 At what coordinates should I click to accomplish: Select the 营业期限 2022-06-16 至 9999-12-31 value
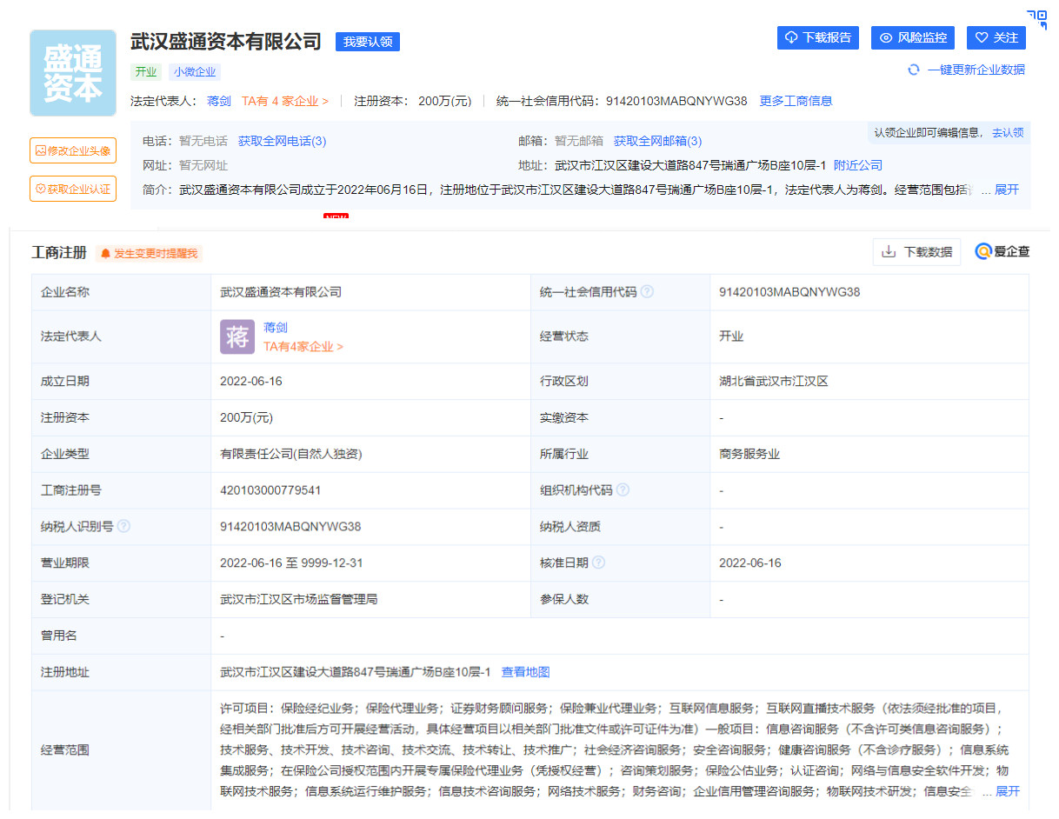tap(291, 563)
